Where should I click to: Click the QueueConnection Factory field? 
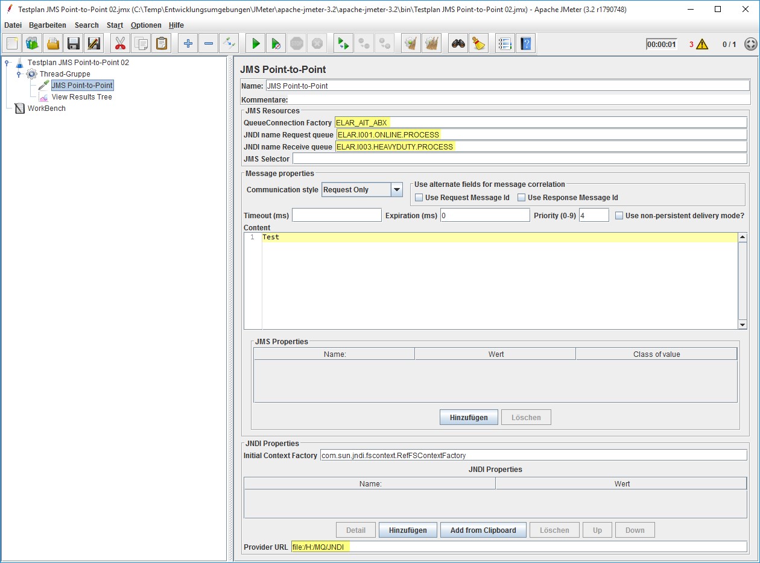pyautogui.click(x=541, y=122)
